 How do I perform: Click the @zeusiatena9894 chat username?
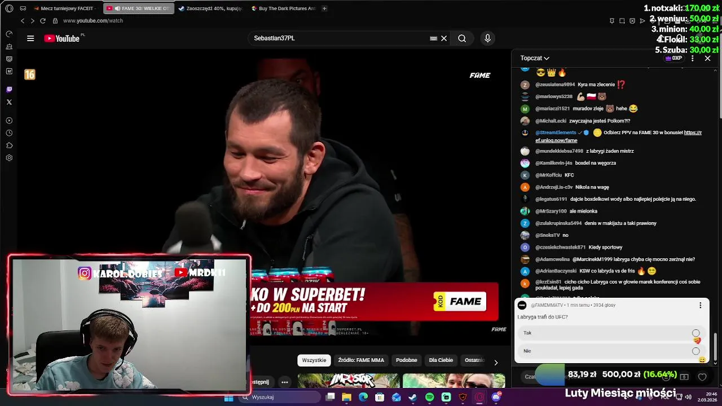click(x=555, y=85)
